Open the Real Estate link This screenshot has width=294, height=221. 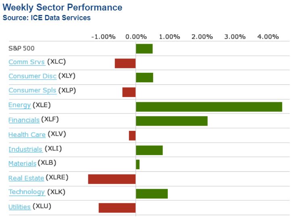(x=26, y=178)
